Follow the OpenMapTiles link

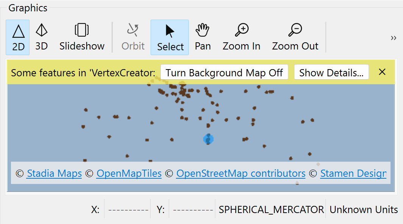[x=129, y=173]
